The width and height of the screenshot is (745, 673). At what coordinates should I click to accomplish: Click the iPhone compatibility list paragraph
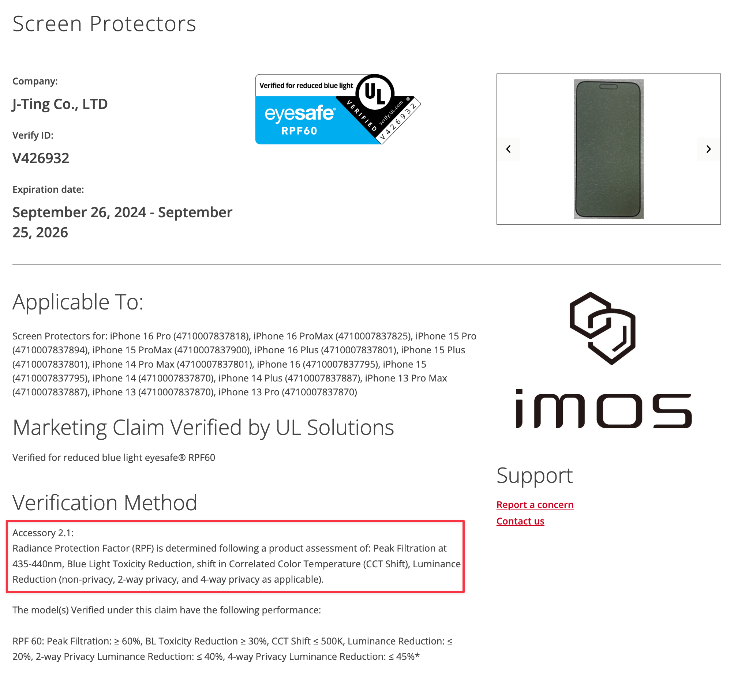(244, 364)
